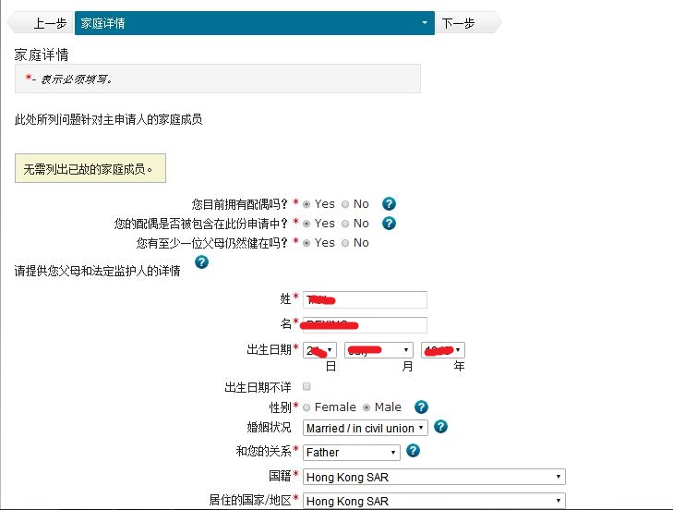Click help icon beside current spouse question

click(x=389, y=204)
